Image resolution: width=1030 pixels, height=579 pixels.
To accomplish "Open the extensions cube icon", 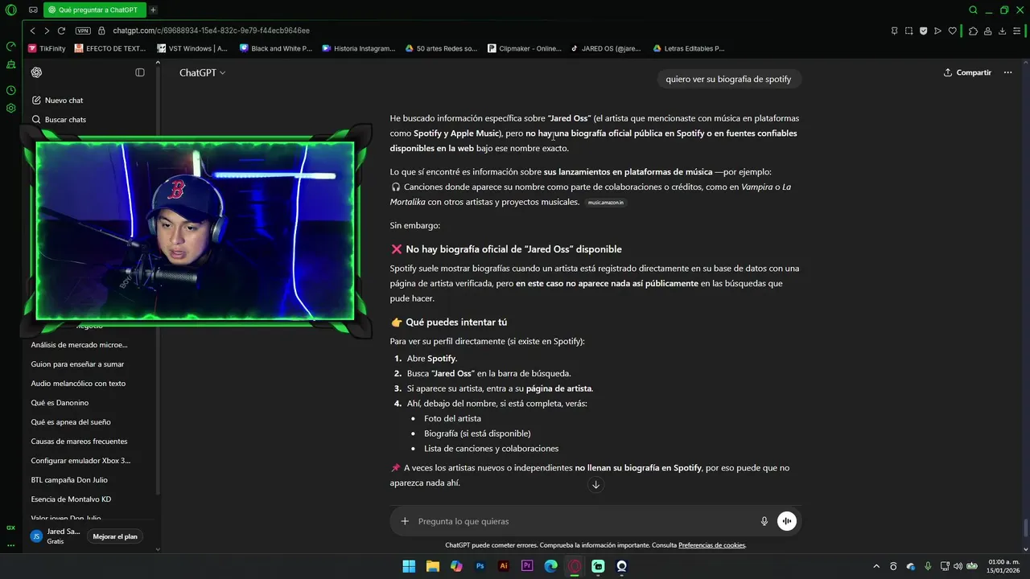I will coord(973,31).
